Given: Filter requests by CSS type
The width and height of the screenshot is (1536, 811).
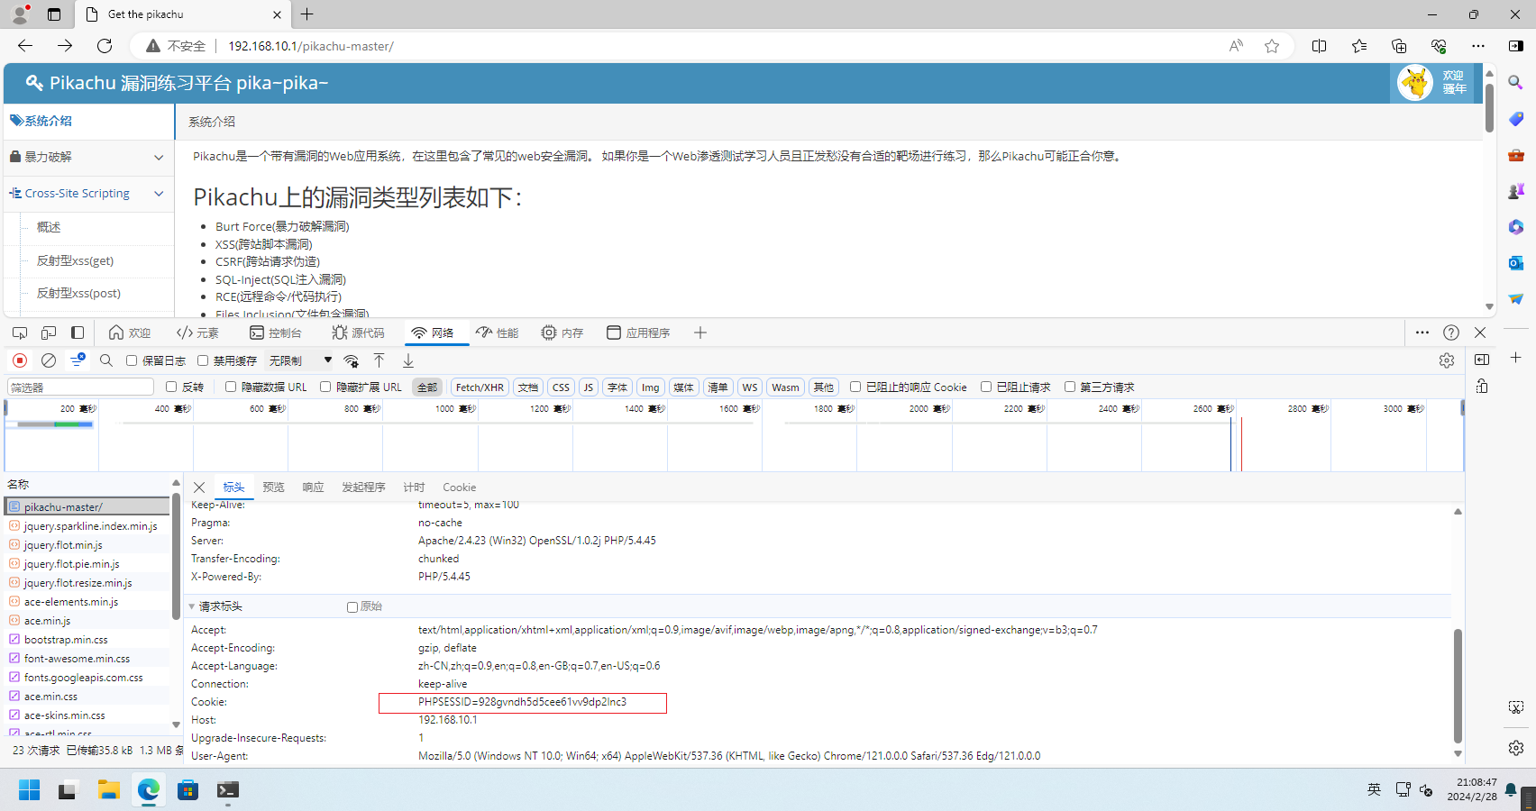Looking at the screenshot, I should [561, 387].
